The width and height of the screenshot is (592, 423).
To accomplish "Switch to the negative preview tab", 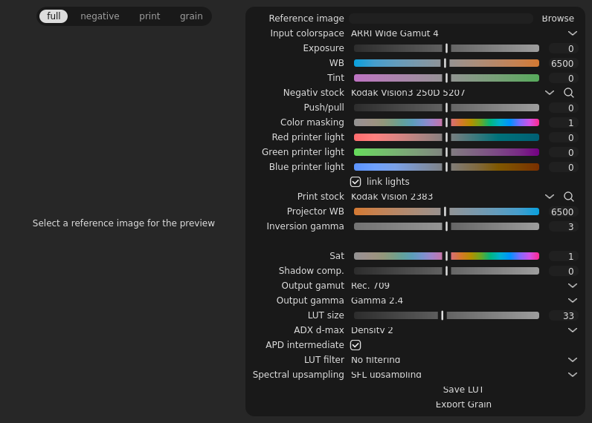I will 100,16.
